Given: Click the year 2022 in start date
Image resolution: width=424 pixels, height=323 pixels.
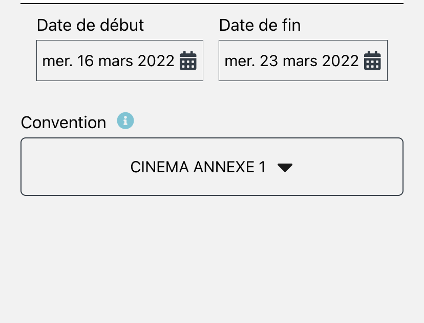Looking at the screenshot, I should click(x=156, y=61).
